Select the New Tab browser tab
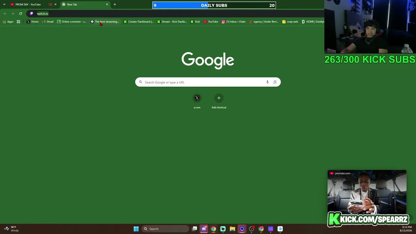This screenshot has width=416, height=234. click(x=84, y=5)
